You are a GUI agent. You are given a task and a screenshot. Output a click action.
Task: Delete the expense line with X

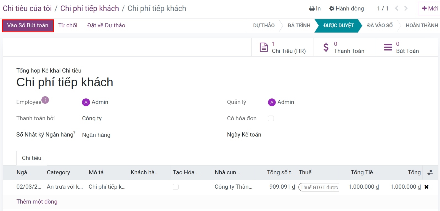click(x=426, y=187)
